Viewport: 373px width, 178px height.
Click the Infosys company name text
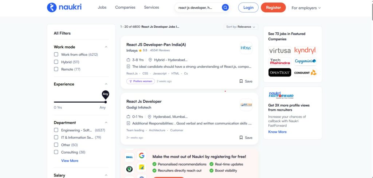click(x=132, y=50)
